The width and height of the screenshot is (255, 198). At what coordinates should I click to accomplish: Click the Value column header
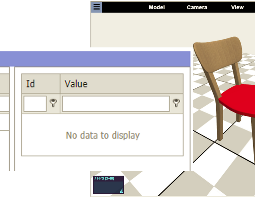[x=122, y=84]
